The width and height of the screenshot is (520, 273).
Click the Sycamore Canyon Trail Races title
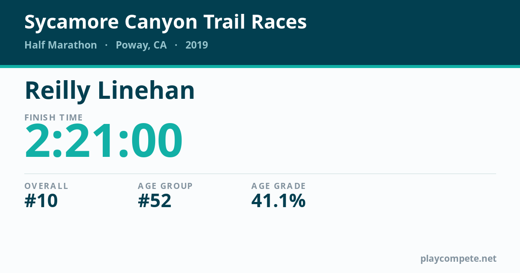pyautogui.click(x=166, y=23)
